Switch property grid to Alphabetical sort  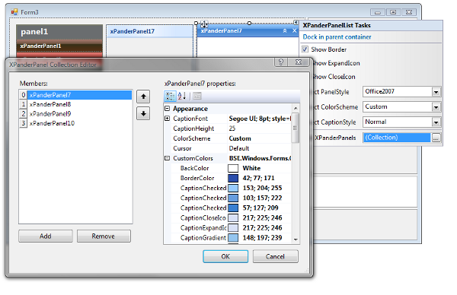(x=182, y=96)
